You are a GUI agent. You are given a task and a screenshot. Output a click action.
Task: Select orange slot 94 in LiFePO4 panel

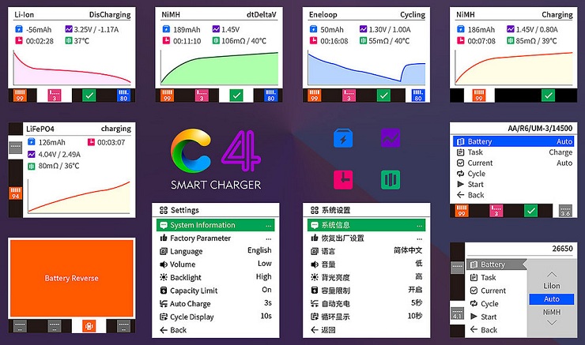click(x=15, y=193)
